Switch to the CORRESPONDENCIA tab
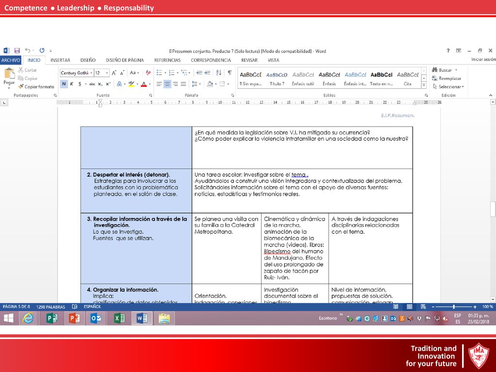Viewport: 496px width, 372px height. pos(211,60)
